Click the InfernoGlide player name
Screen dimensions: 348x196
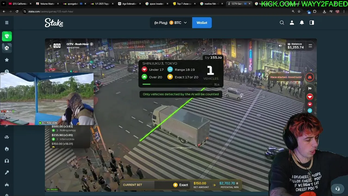point(67,139)
